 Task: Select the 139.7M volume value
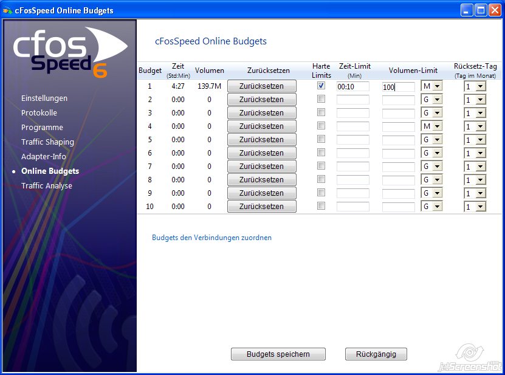point(209,86)
